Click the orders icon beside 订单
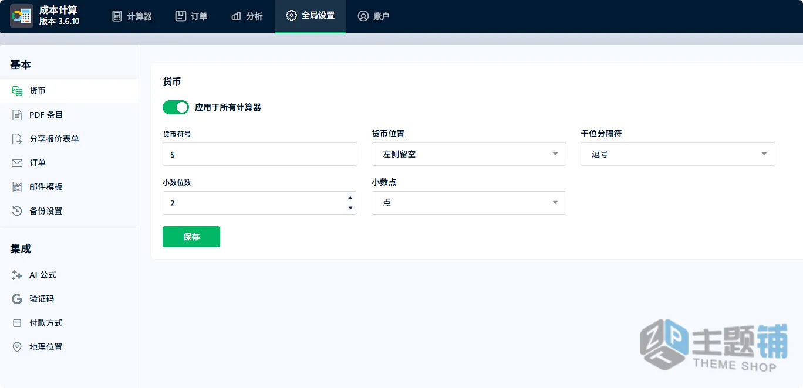 pyautogui.click(x=181, y=16)
